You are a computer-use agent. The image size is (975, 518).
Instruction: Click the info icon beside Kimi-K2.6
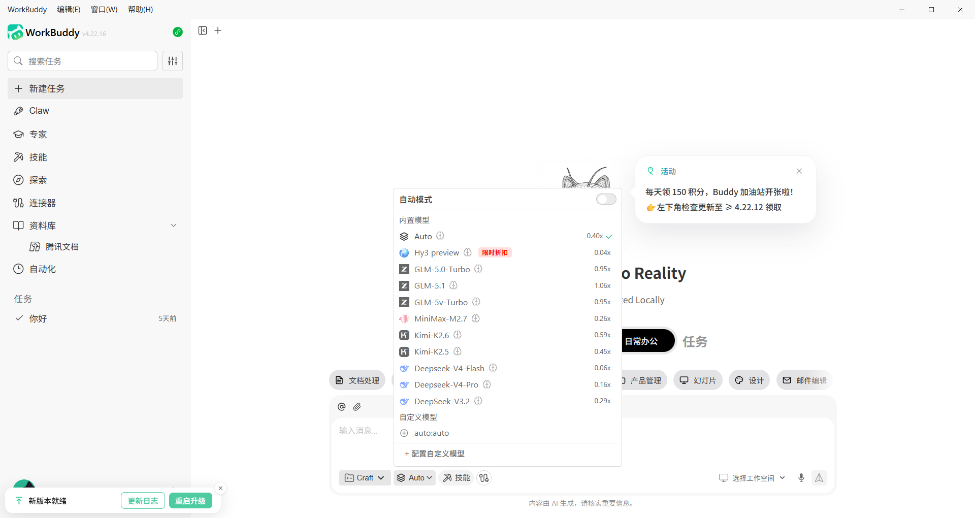pos(458,335)
